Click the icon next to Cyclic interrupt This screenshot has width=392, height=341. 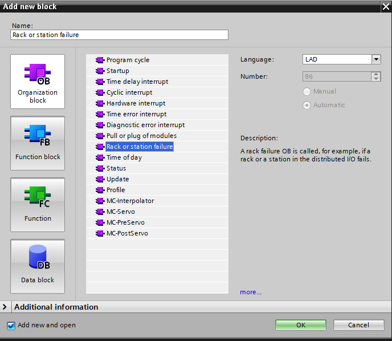point(100,92)
